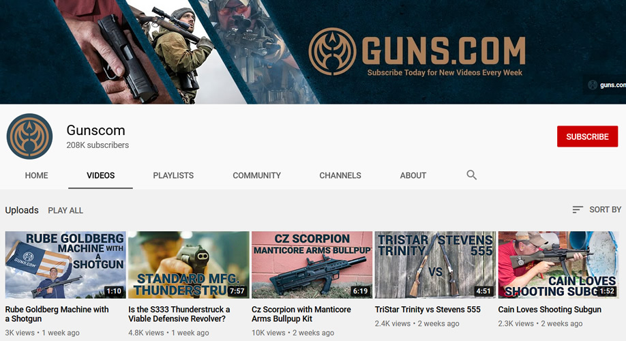Open the TriStar Trinity vs Stevens thumbnail
This screenshot has height=341, width=626.
435,265
